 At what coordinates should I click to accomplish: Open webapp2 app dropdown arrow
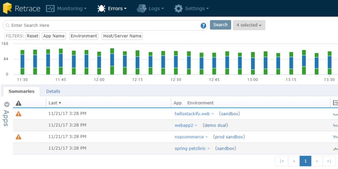196,125
